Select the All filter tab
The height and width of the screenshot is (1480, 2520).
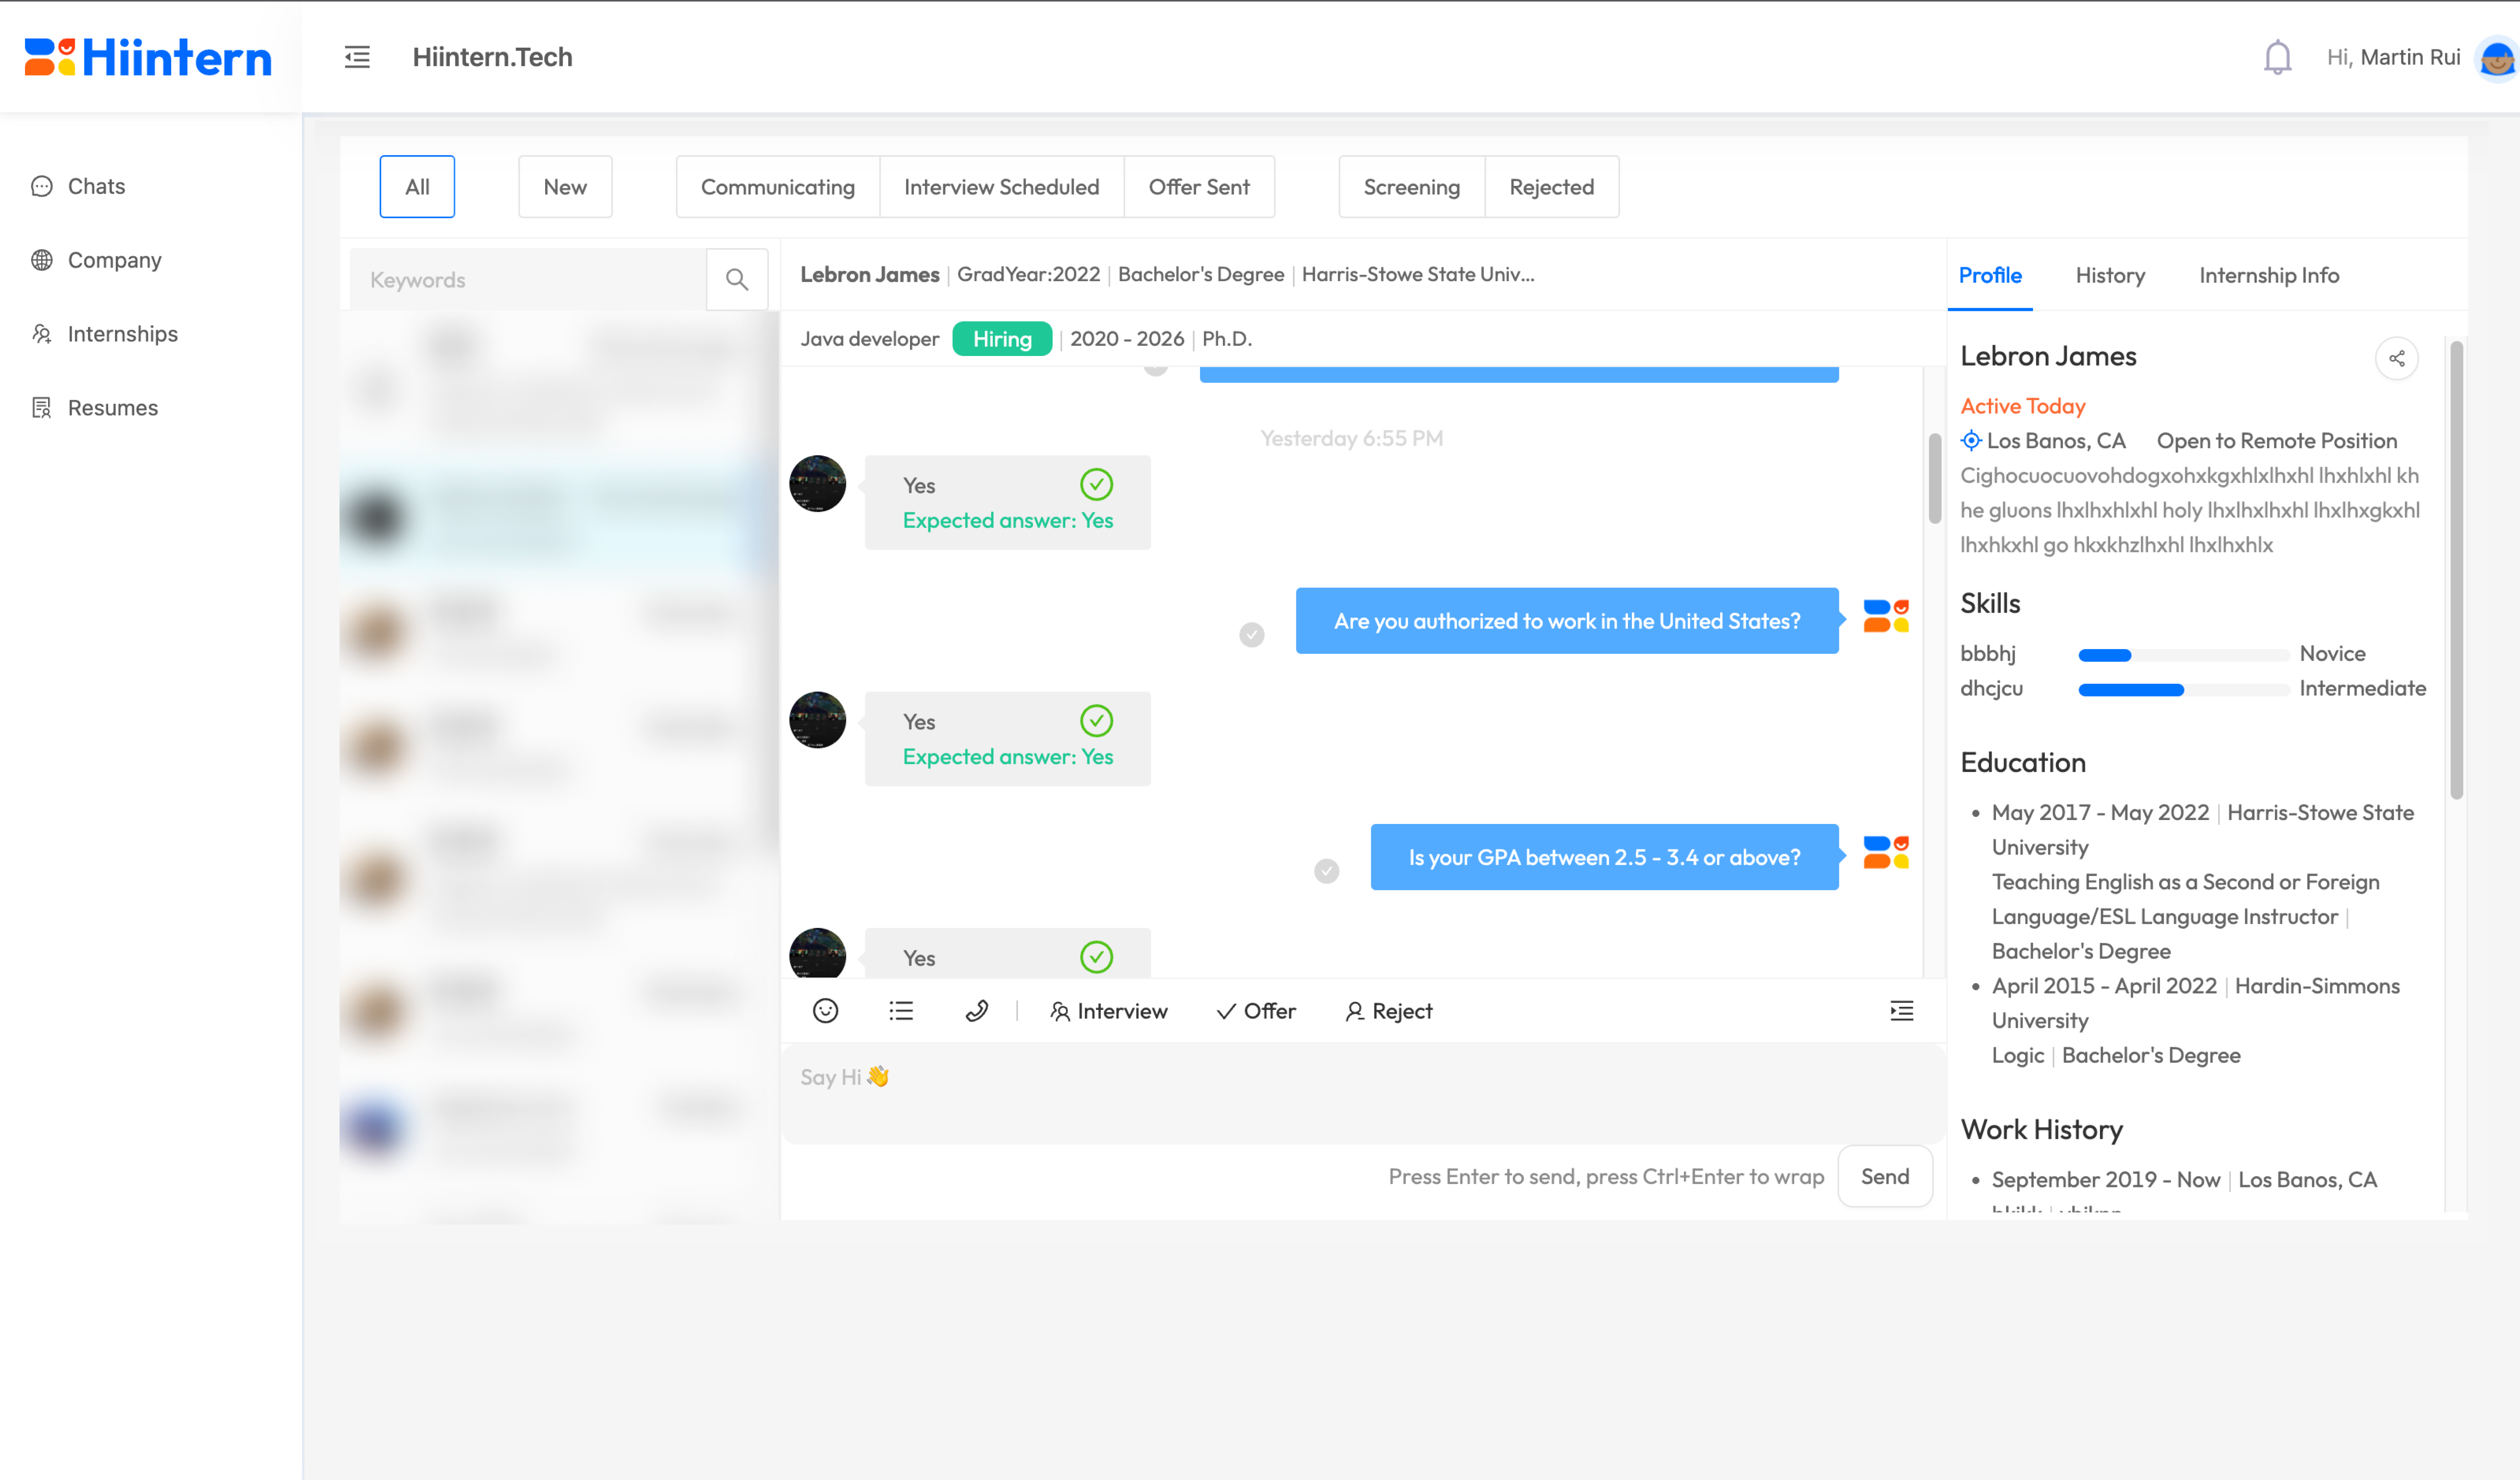tap(417, 187)
